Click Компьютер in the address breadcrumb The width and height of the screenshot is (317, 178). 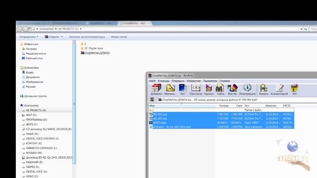(x=47, y=29)
